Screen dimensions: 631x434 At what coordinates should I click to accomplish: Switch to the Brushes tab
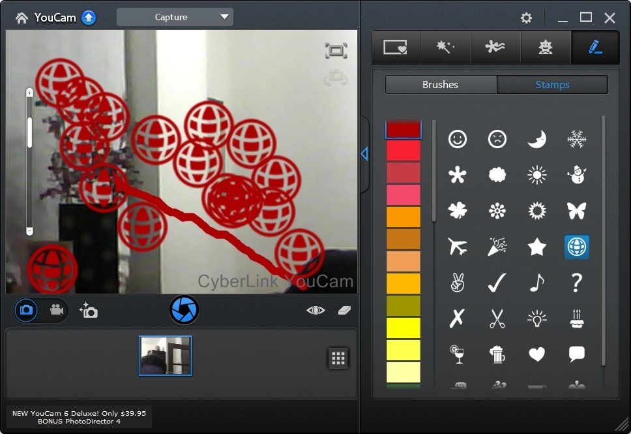pos(440,84)
